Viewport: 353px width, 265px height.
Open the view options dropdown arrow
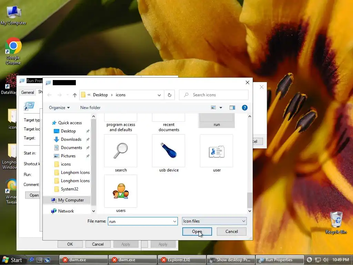[221, 108]
